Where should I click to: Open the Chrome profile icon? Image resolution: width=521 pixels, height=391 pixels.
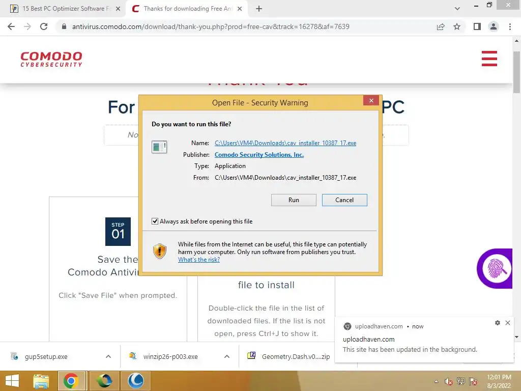coord(494,26)
